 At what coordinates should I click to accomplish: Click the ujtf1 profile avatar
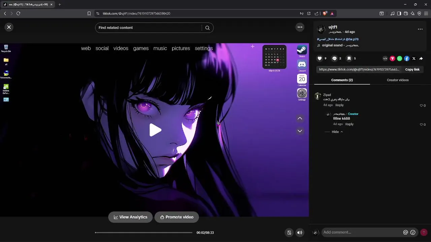click(x=321, y=29)
